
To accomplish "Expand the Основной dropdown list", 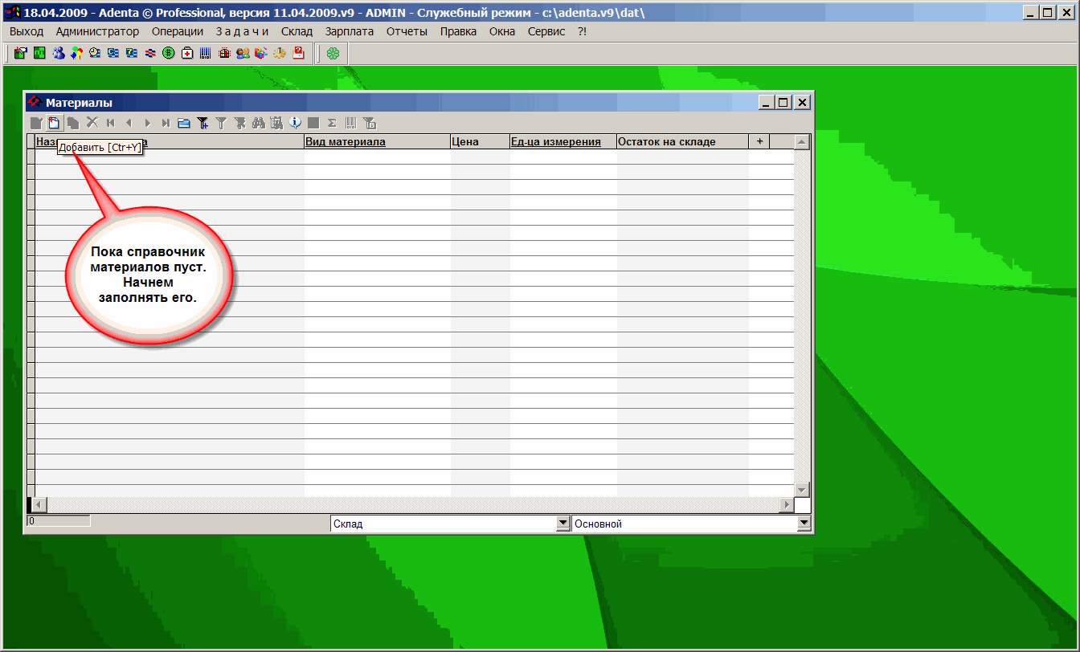I will coord(804,524).
